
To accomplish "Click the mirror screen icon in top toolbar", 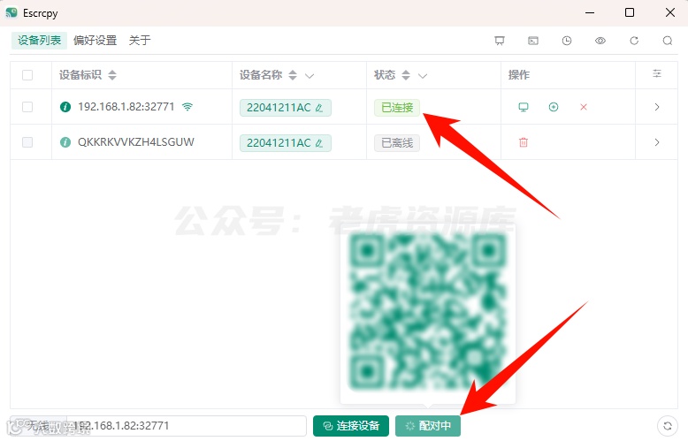I will click(x=500, y=41).
